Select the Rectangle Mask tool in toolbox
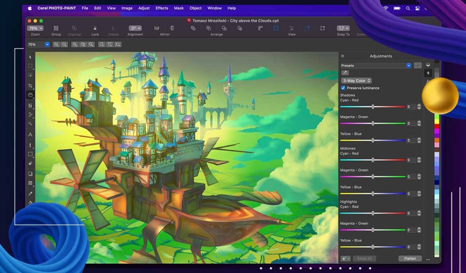 30,66
